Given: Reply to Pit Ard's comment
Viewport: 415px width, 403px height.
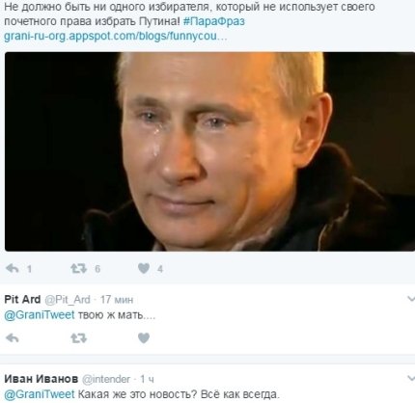Looking at the screenshot, I should [13, 337].
